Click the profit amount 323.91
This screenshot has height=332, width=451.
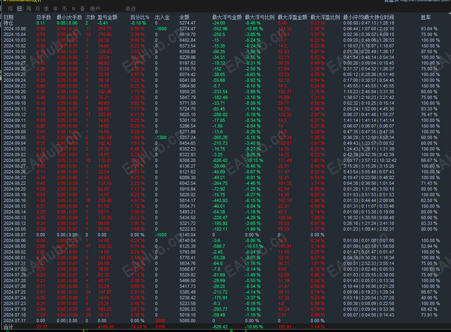point(105,115)
